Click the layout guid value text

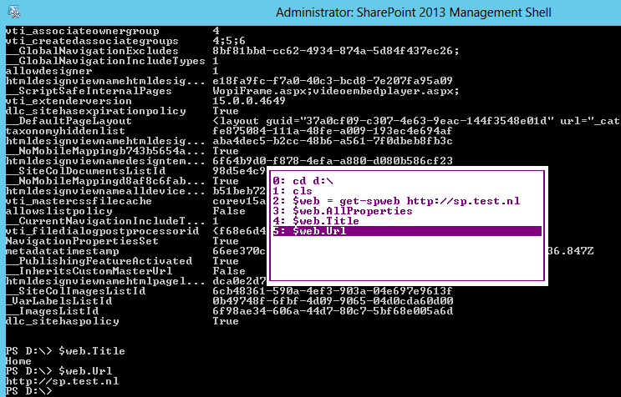click(x=416, y=121)
